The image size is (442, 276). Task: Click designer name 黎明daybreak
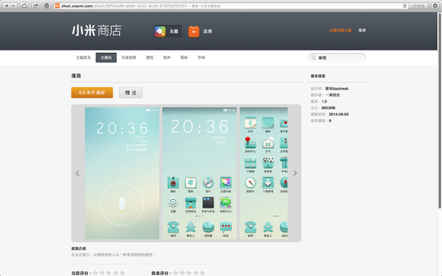(337, 88)
